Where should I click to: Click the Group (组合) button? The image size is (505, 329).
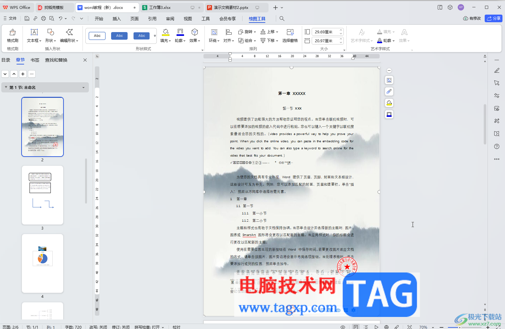247,40
